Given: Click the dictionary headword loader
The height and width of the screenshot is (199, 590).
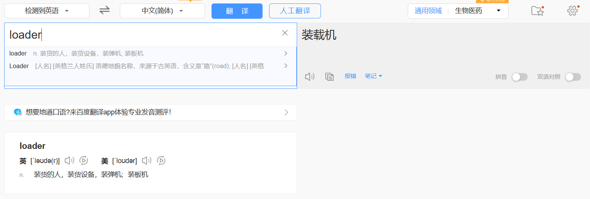Looking at the screenshot, I should tap(33, 146).
